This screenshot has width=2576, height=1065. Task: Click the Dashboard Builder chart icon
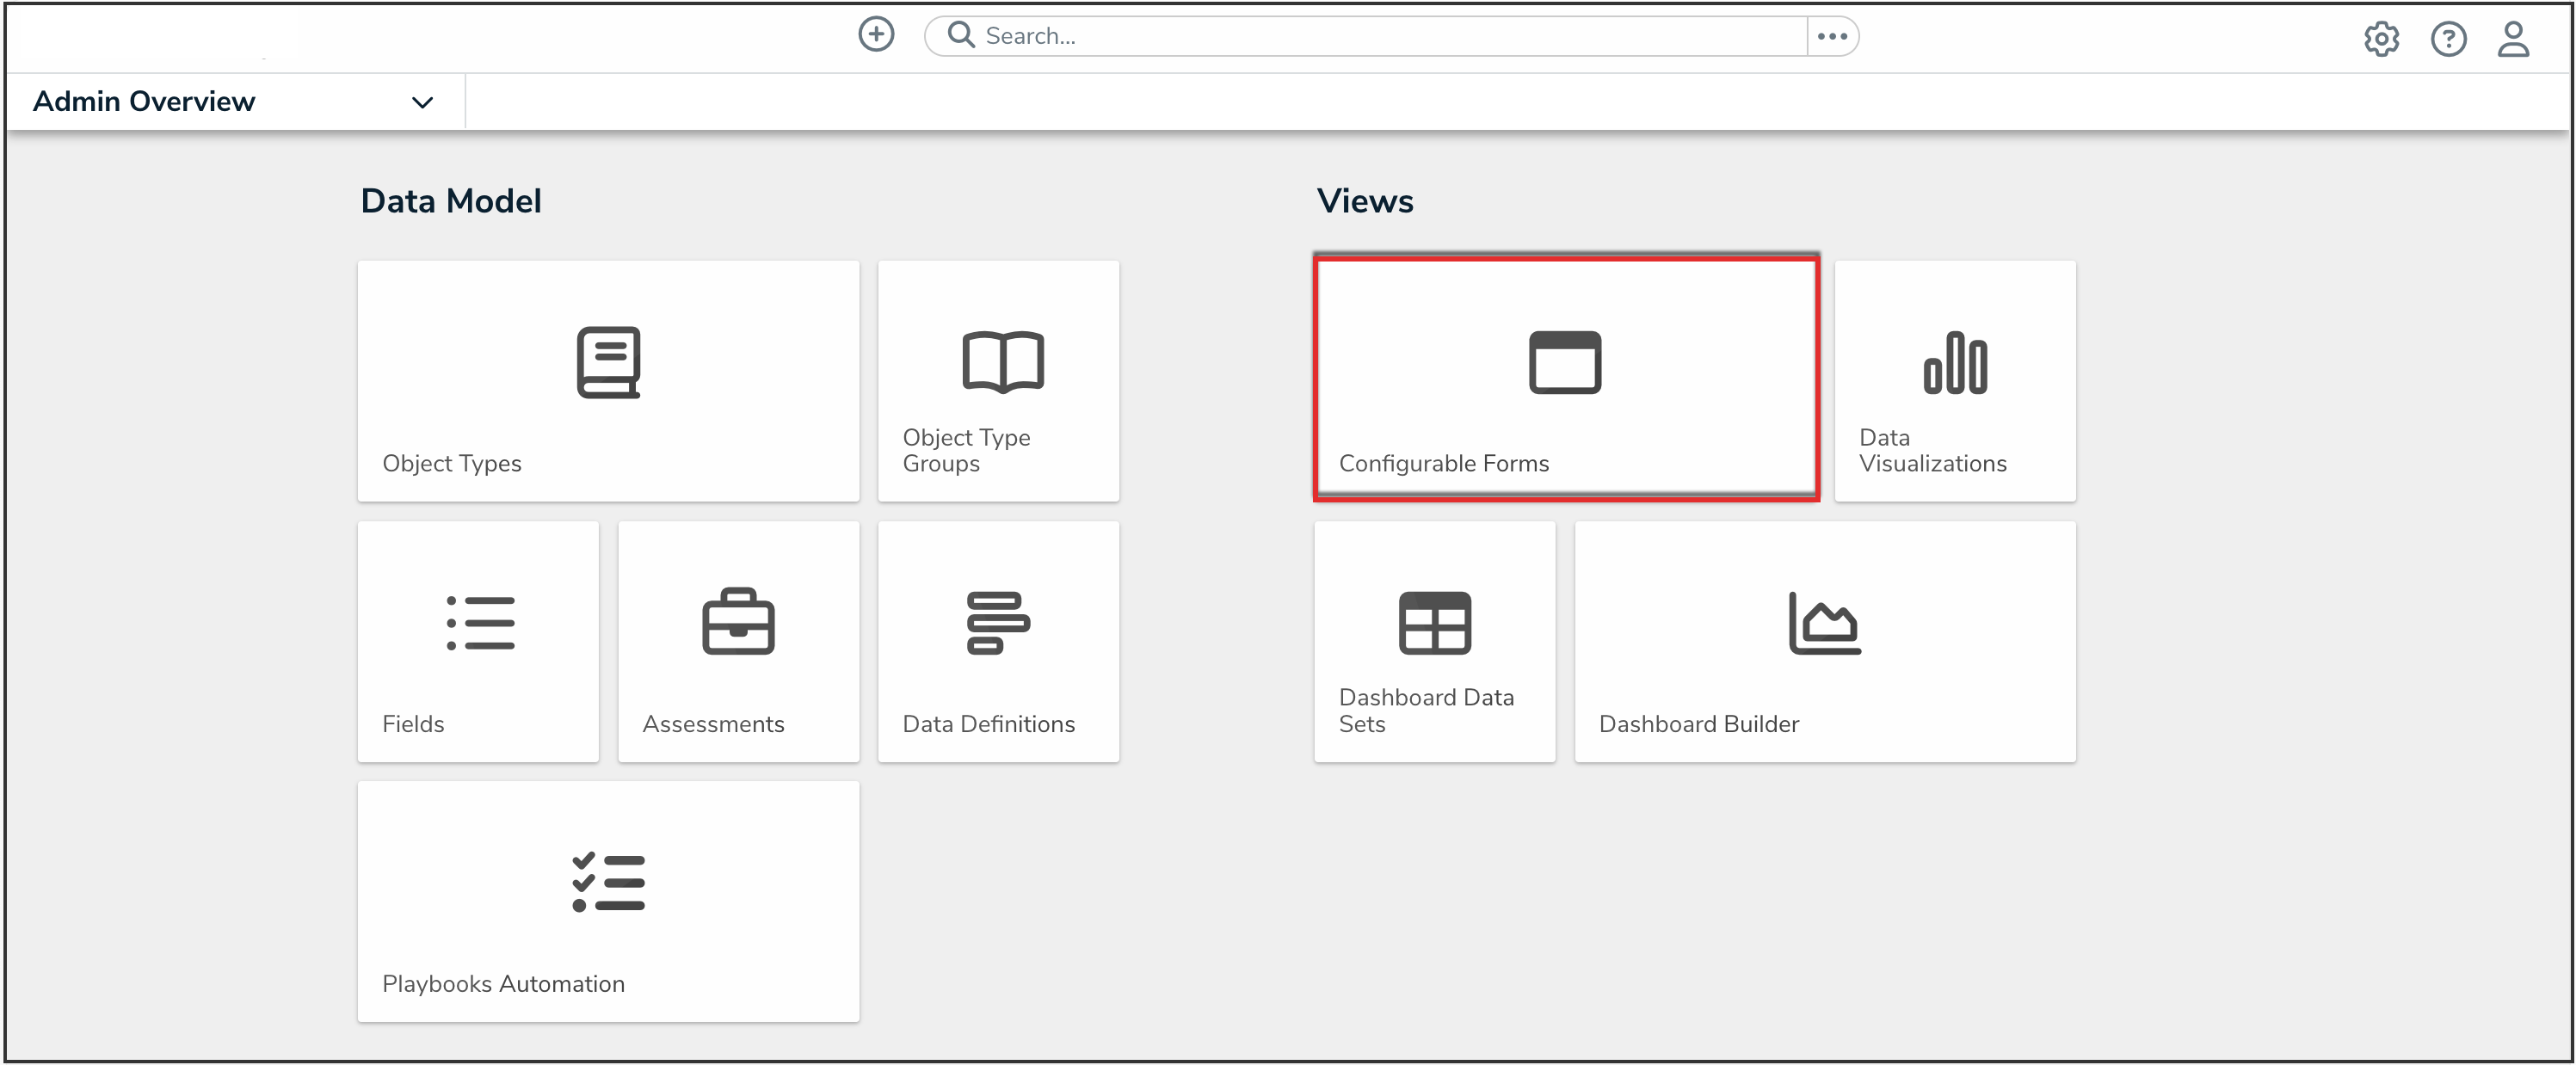[x=1823, y=622]
